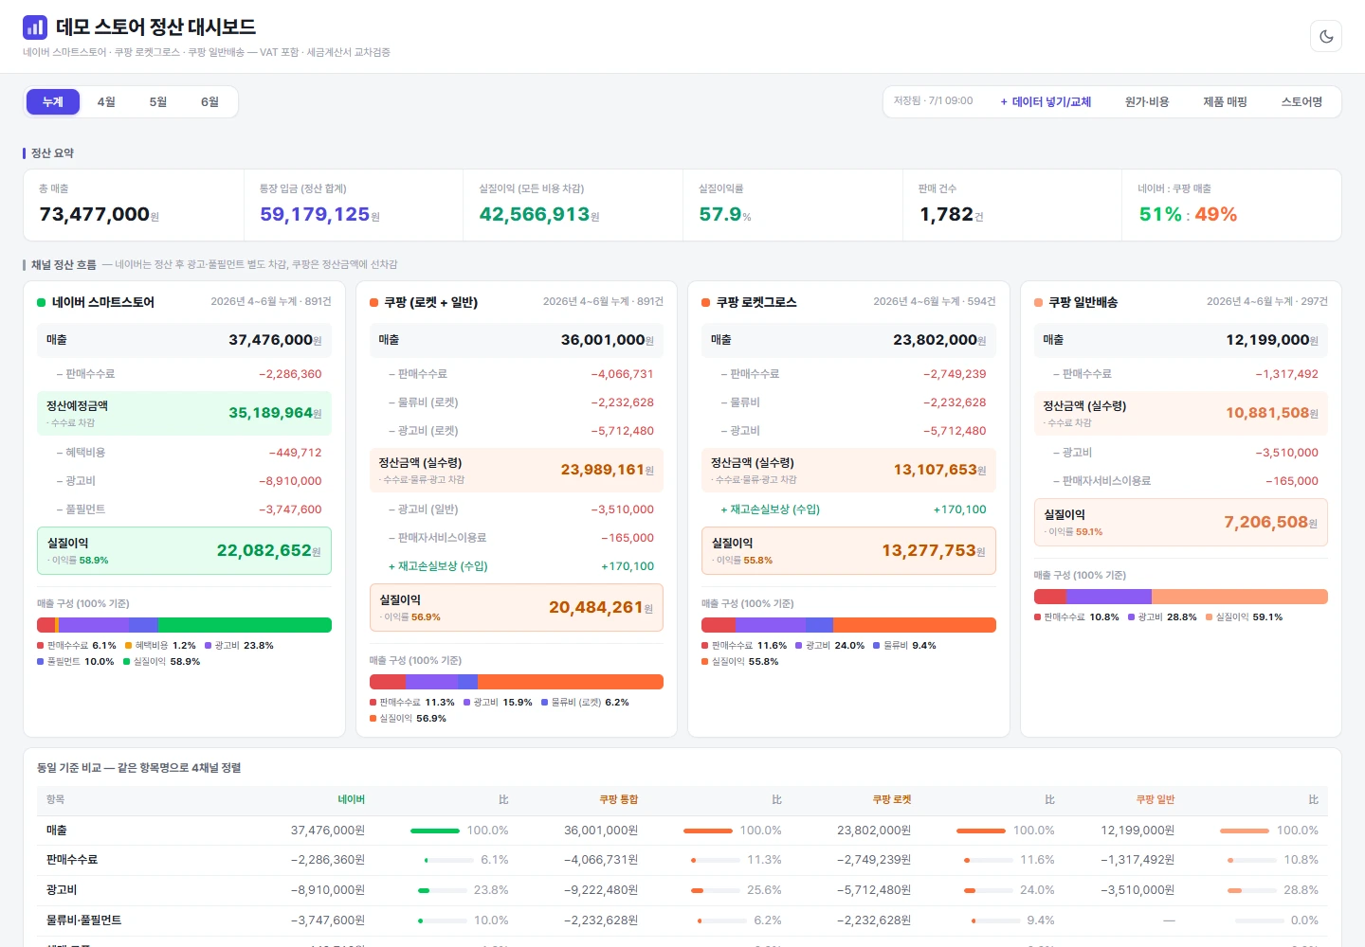Toggle dark mode with the moon button
Image resolution: width=1365 pixels, height=947 pixels.
click(1326, 37)
